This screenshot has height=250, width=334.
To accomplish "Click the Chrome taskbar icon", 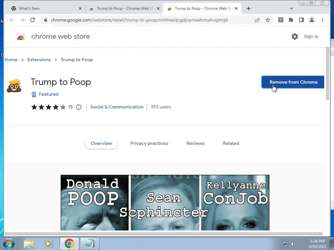I will click(69, 243).
